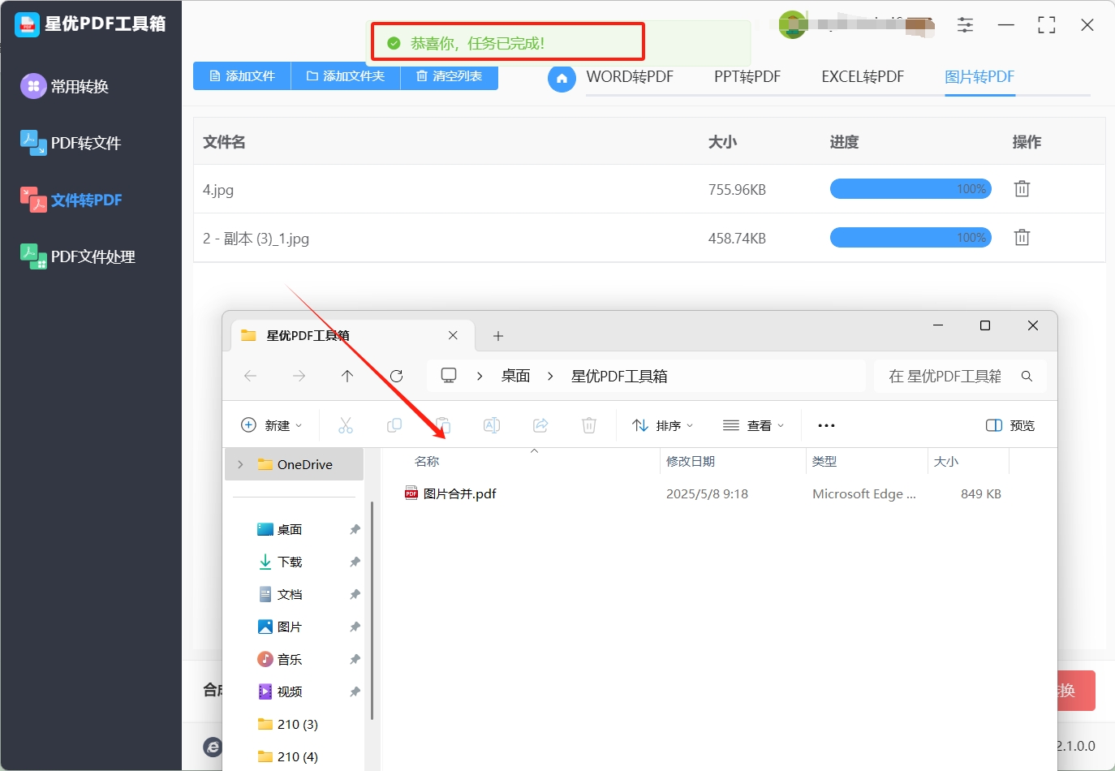Image resolution: width=1115 pixels, height=771 pixels.
Task: Select the 2 - 副本 (3)_1.jpg file name
Action: [256, 239]
